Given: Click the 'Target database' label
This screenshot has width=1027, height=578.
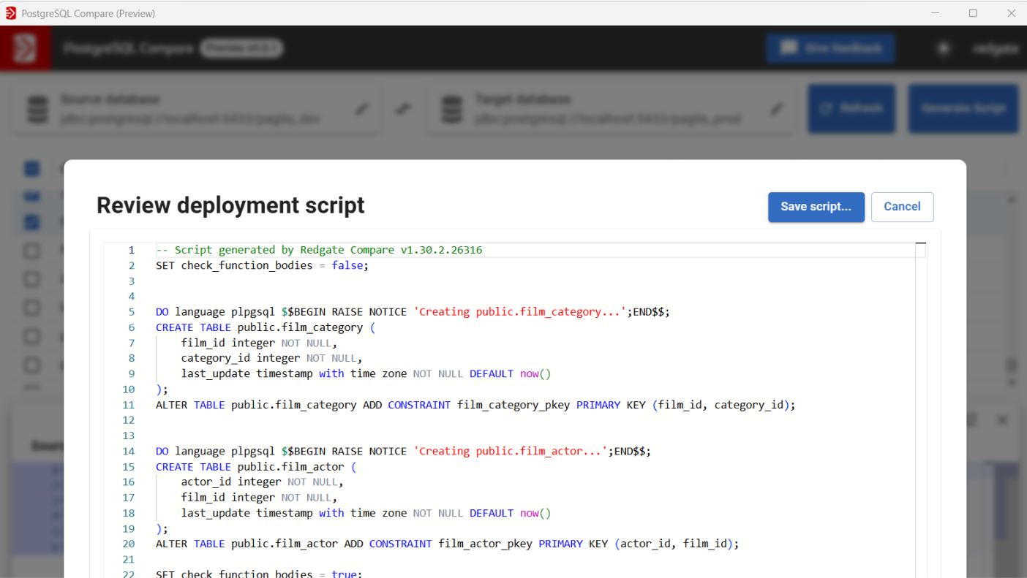Looking at the screenshot, I should (523, 99).
